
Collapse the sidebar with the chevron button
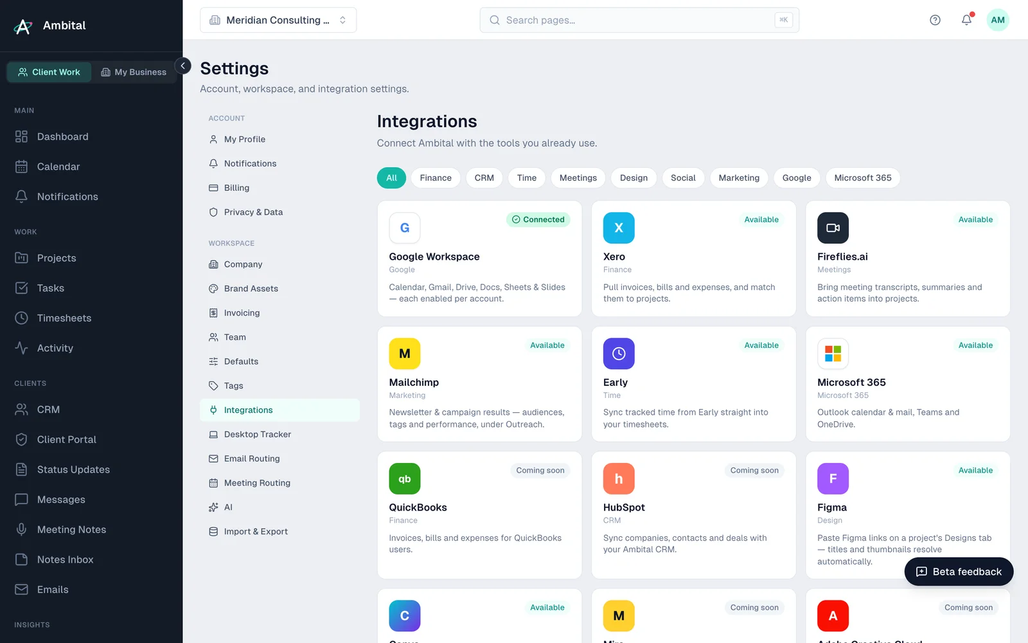click(183, 66)
